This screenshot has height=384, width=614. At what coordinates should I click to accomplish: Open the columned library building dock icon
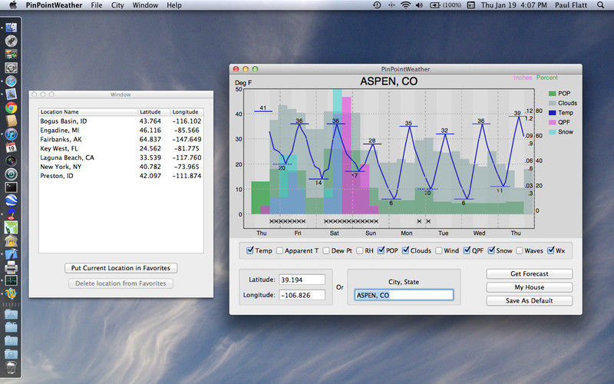coord(11,240)
